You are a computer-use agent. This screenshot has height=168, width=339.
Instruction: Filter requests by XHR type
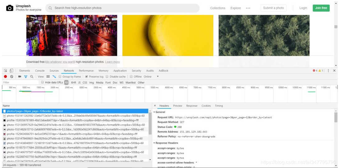[73, 82]
